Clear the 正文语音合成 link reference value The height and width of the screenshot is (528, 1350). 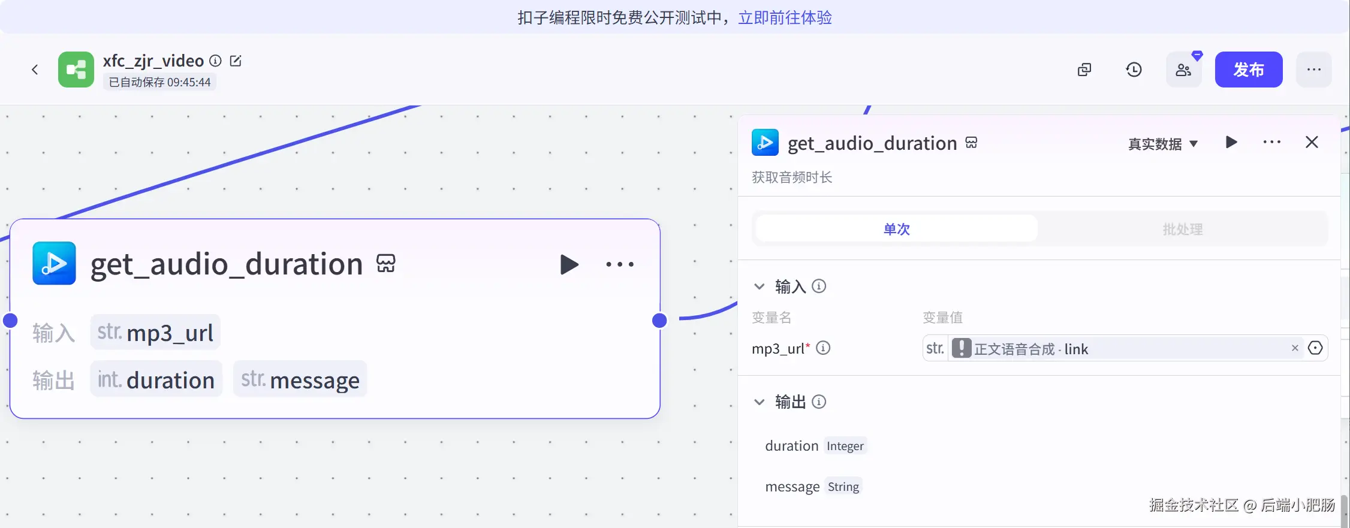click(1295, 348)
